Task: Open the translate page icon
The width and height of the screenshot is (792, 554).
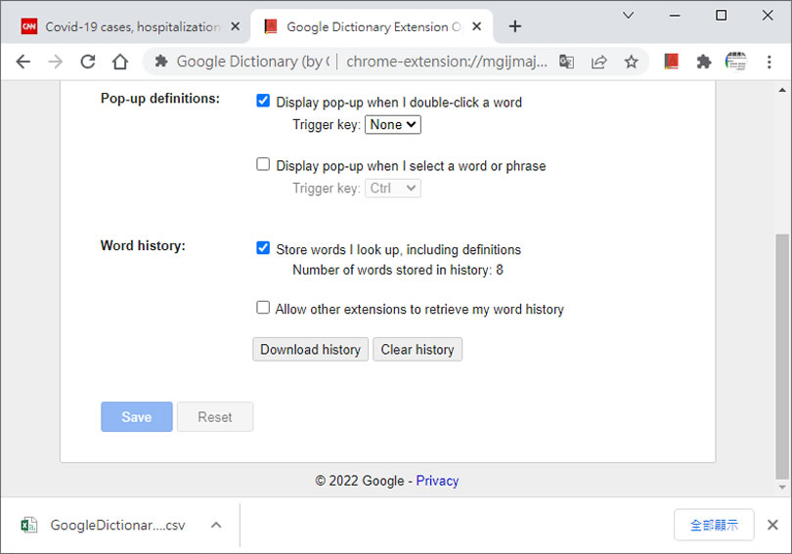Action: tap(566, 62)
